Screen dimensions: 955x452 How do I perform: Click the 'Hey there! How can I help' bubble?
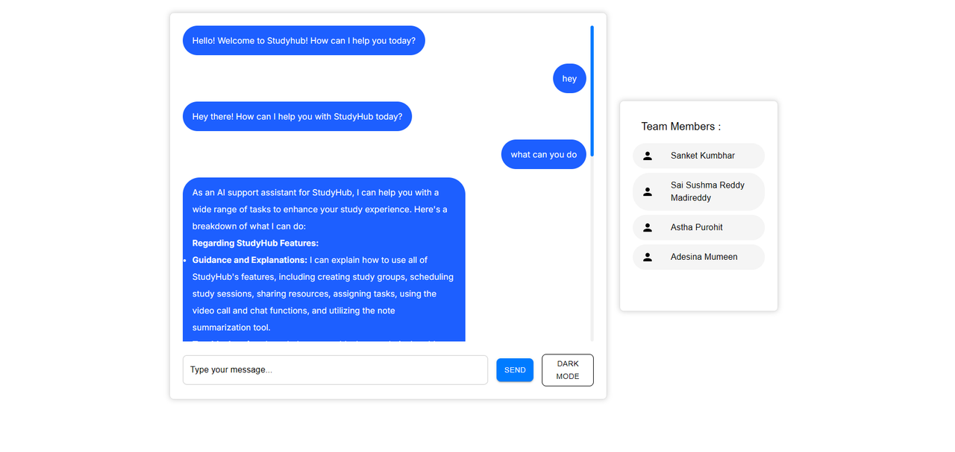pyautogui.click(x=297, y=116)
